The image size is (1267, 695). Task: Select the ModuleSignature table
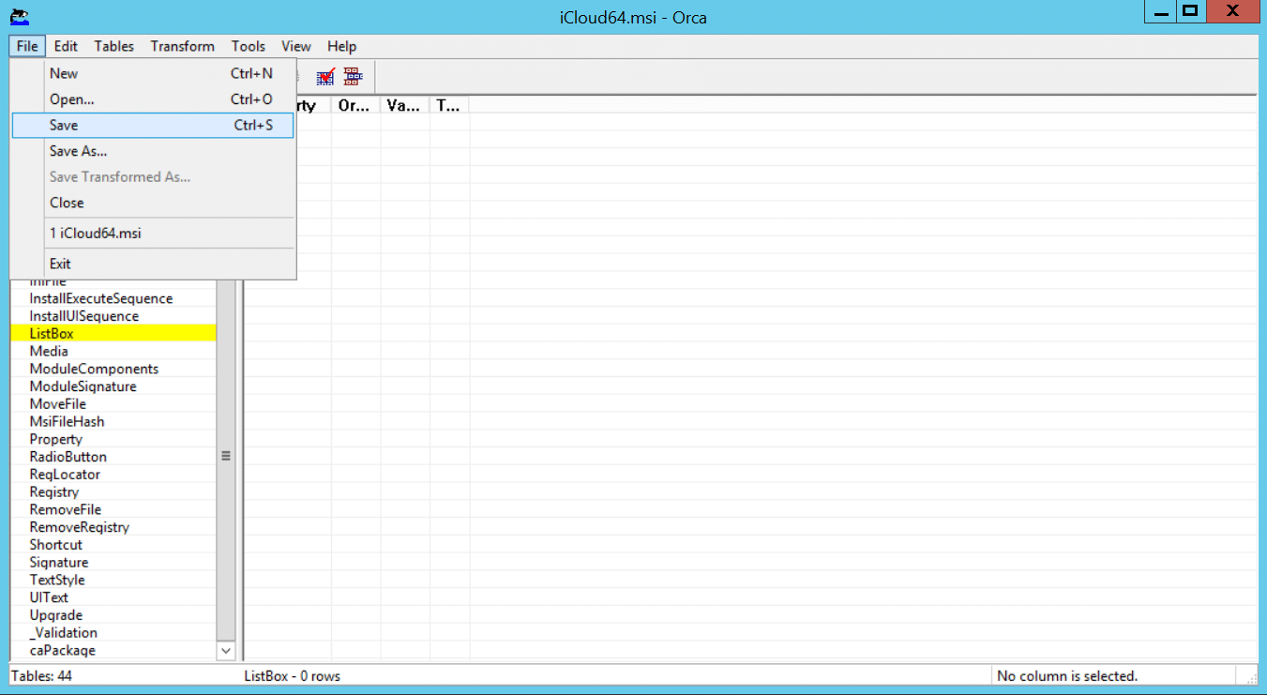click(x=113, y=386)
